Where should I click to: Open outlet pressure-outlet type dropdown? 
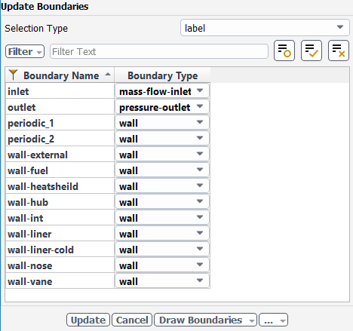click(x=162, y=107)
